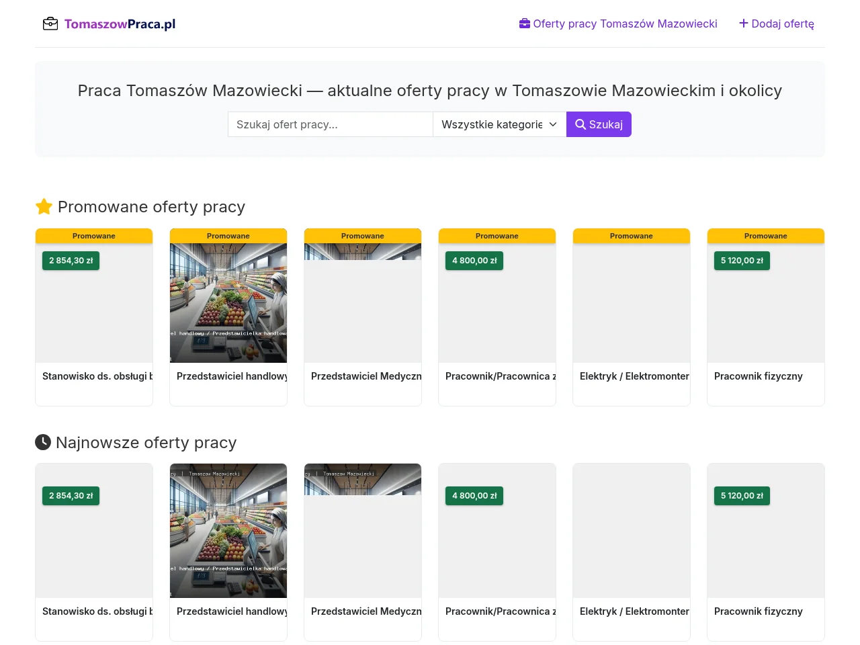Click 5 120,00 zł badge in promoted offers
Viewport: 860px width, 645px height.
point(742,261)
